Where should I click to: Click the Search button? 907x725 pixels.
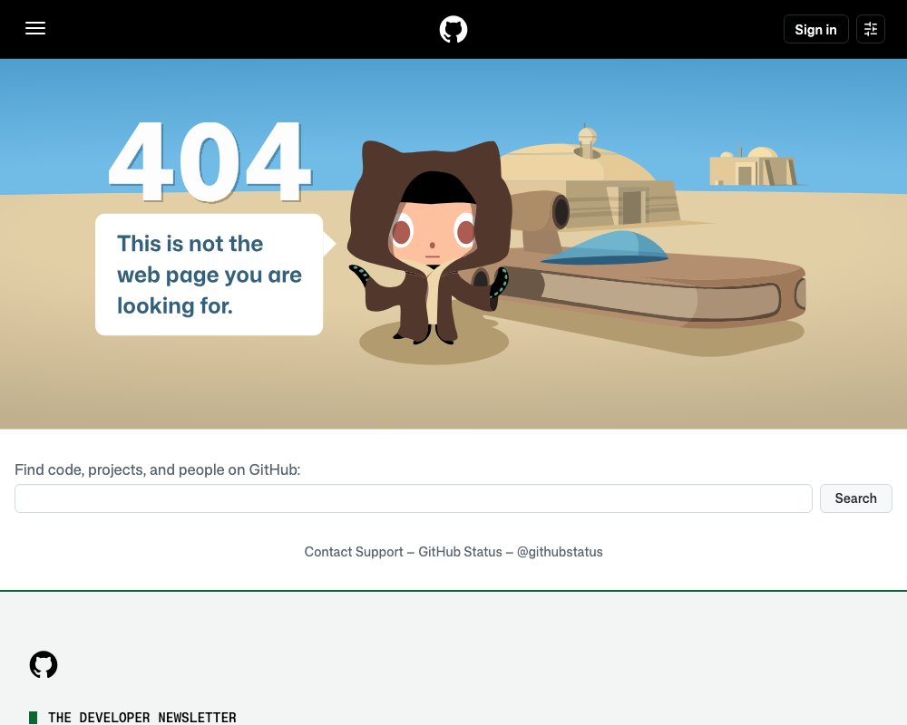(855, 498)
